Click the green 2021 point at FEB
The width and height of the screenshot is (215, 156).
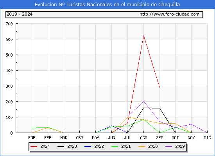(x=48, y=127)
